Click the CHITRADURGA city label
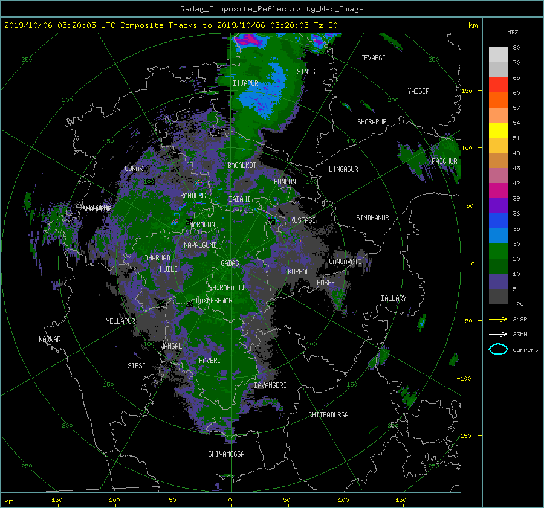 (x=329, y=415)
